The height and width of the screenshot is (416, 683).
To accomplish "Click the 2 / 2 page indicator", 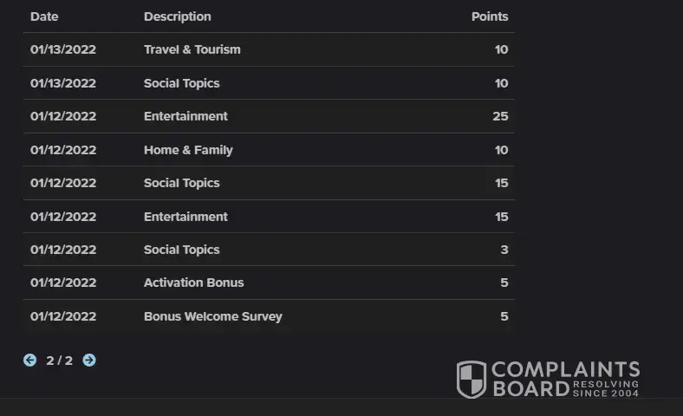I will (60, 361).
